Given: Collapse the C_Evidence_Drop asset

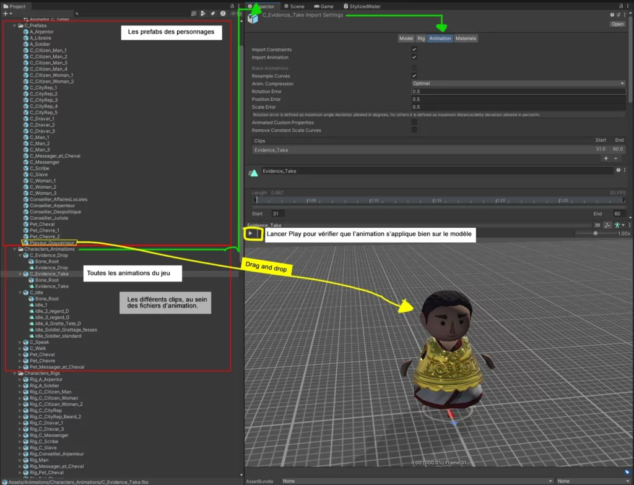Looking at the screenshot, I should tap(20, 255).
